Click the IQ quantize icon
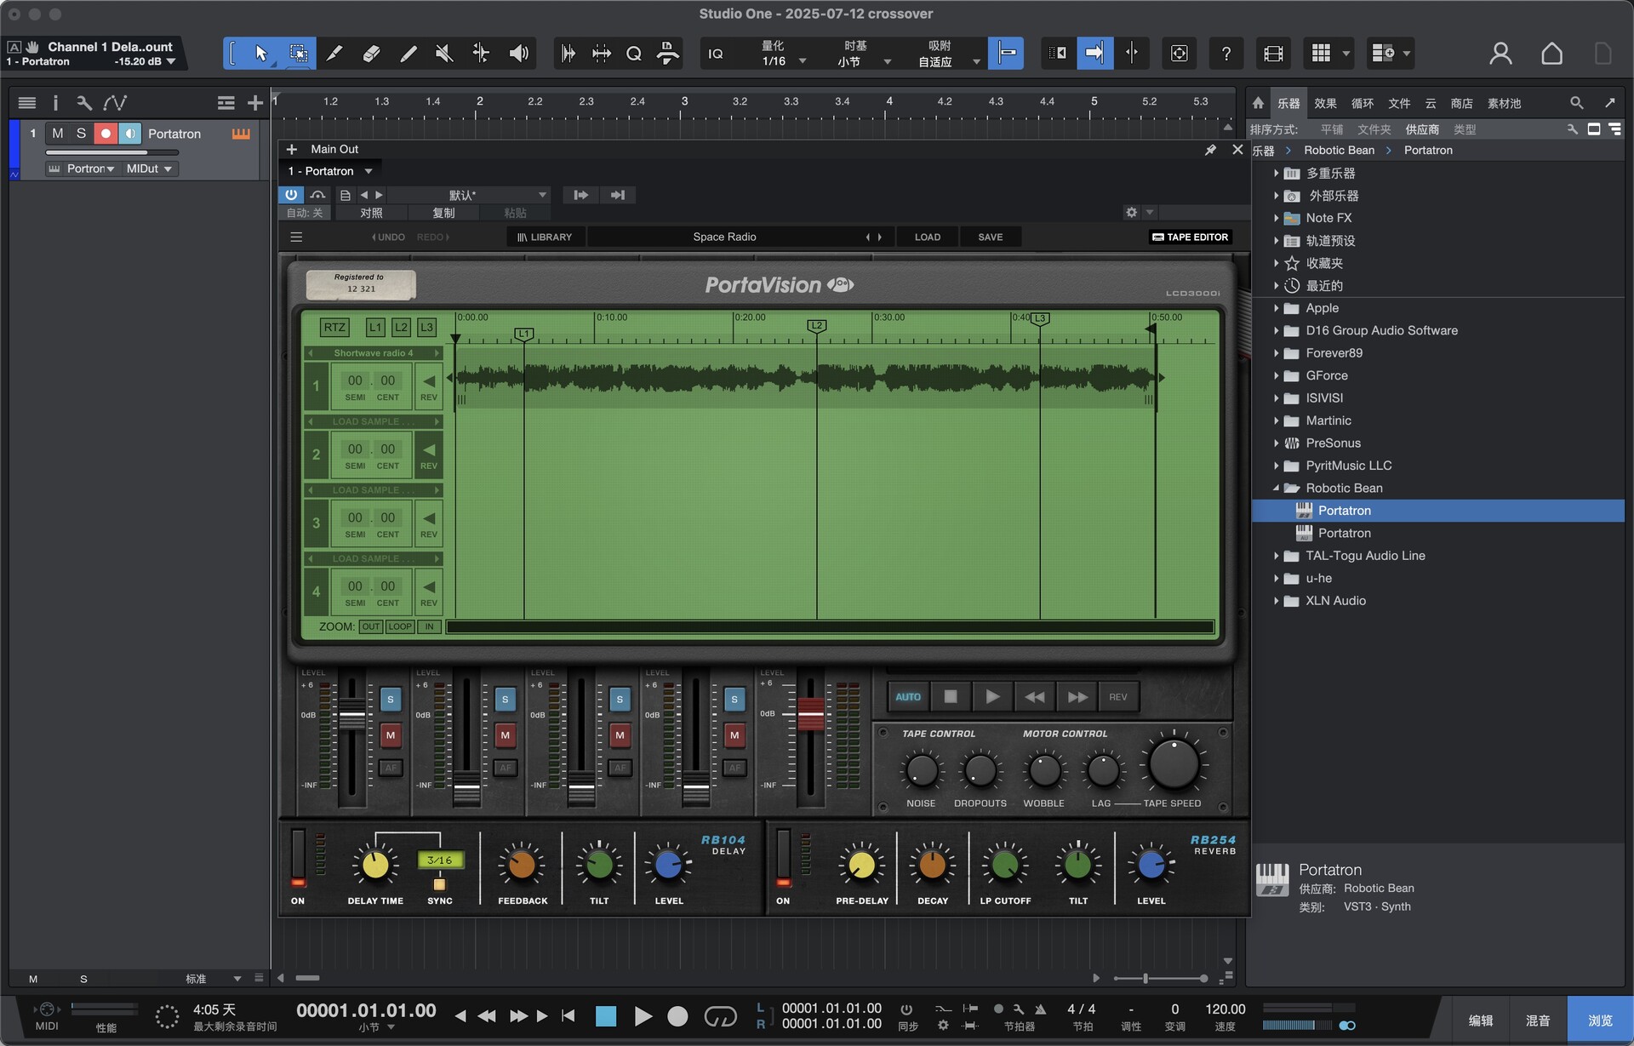This screenshot has height=1046, width=1634. (x=716, y=54)
